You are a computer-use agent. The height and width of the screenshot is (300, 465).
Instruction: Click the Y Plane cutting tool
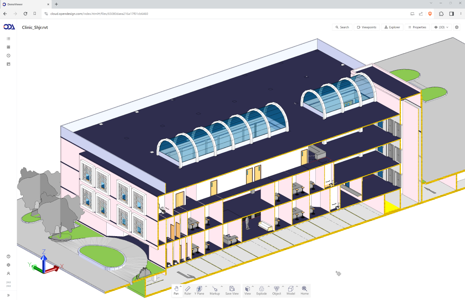pyautogui.click(x=199, y=290)
